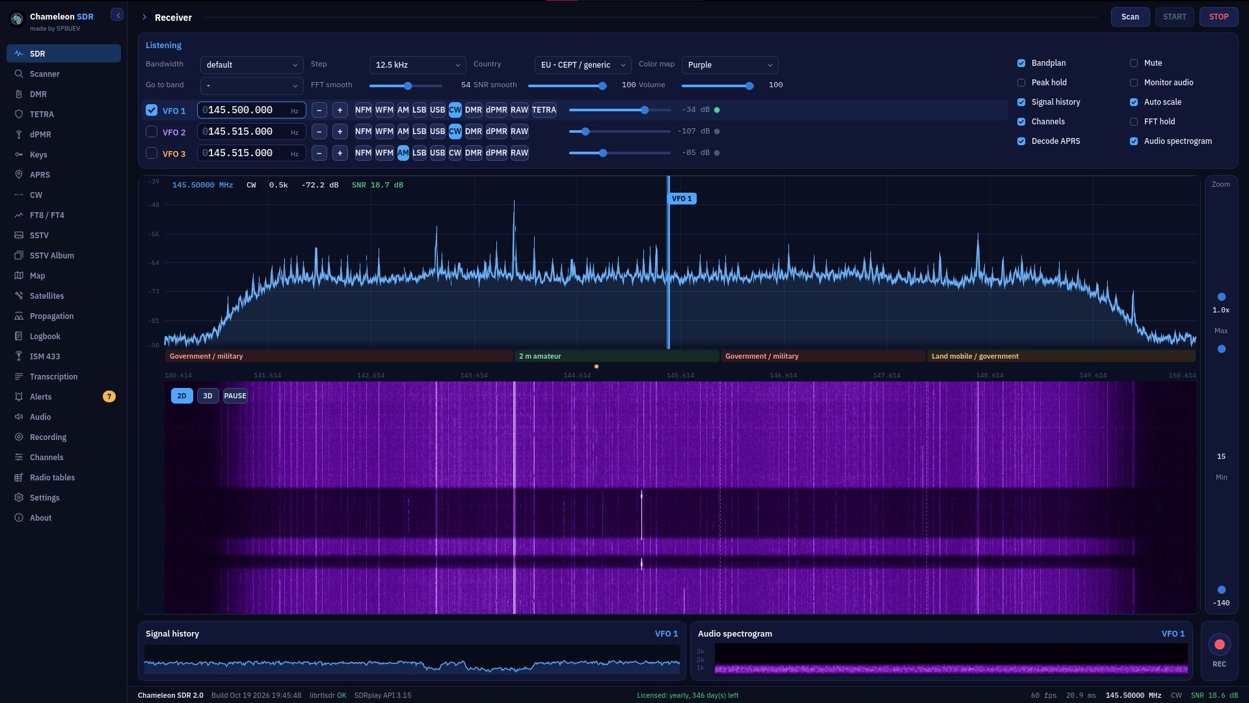1249x703 pixels.
Task: Open the Color map Purple dropdown
Action: click(x=730, y=65)
